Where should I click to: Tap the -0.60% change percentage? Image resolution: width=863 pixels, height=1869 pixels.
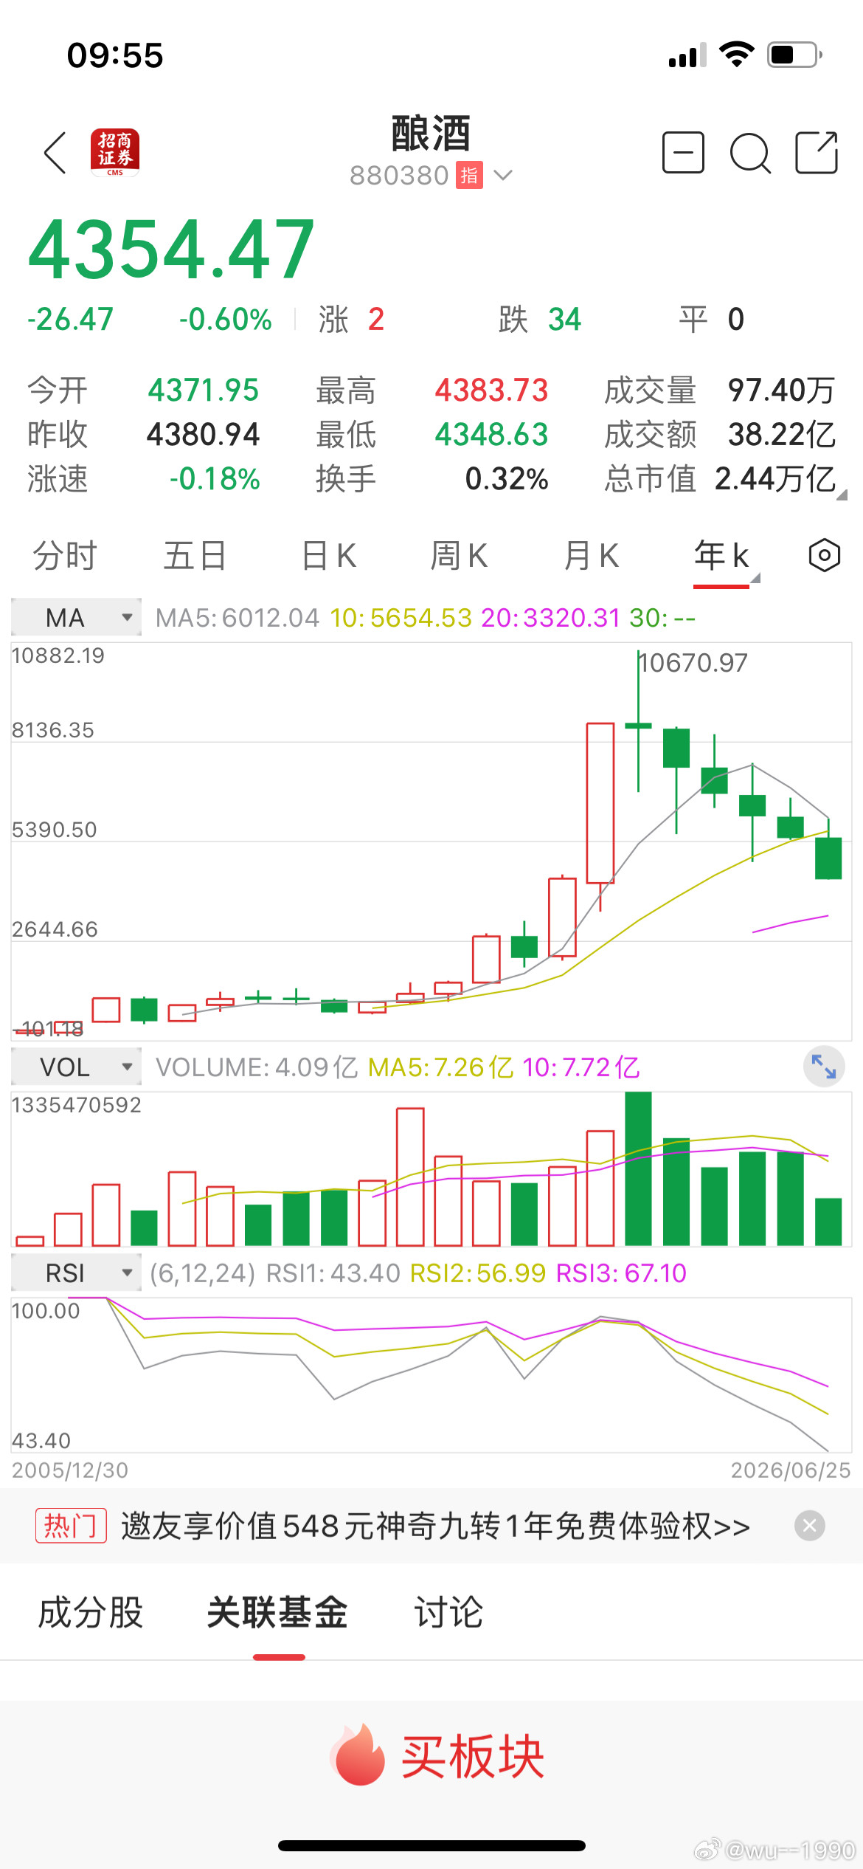click(226, 319)
